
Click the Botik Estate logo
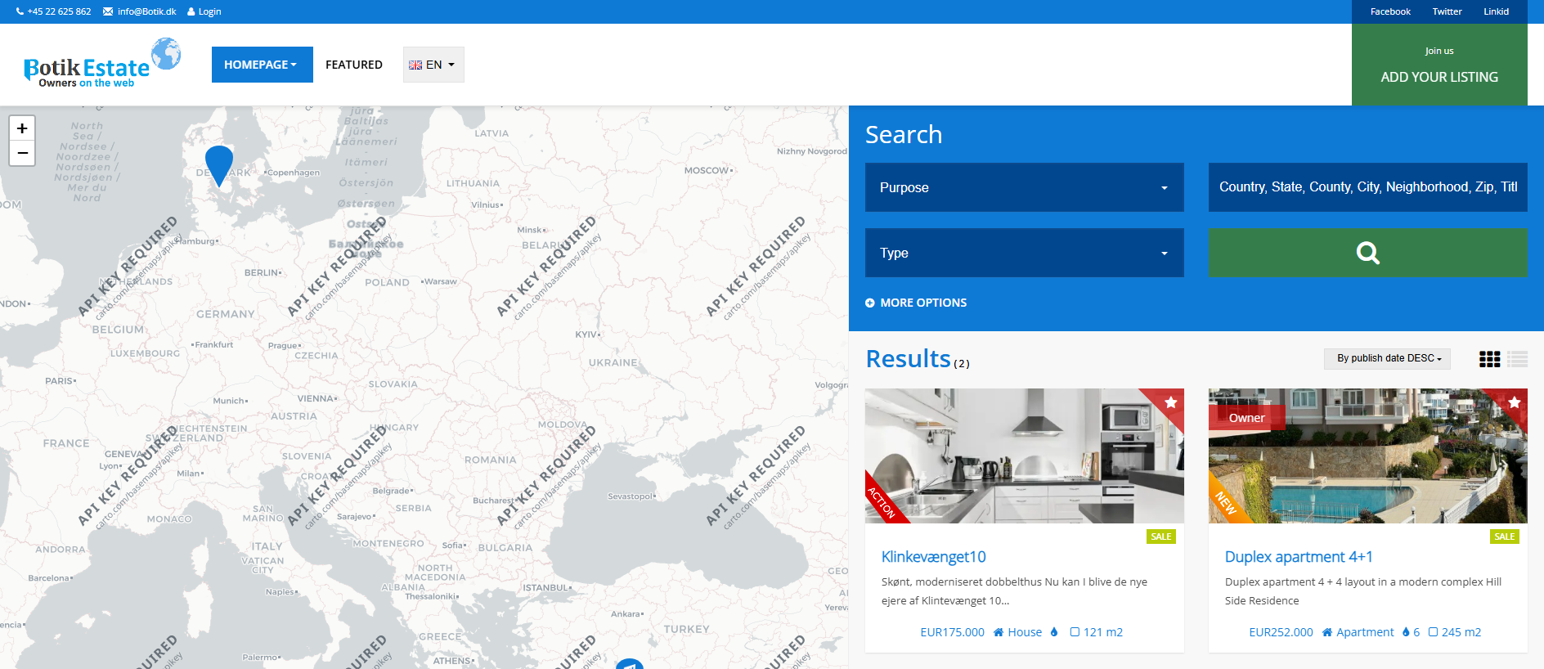[x=102, y=63]
